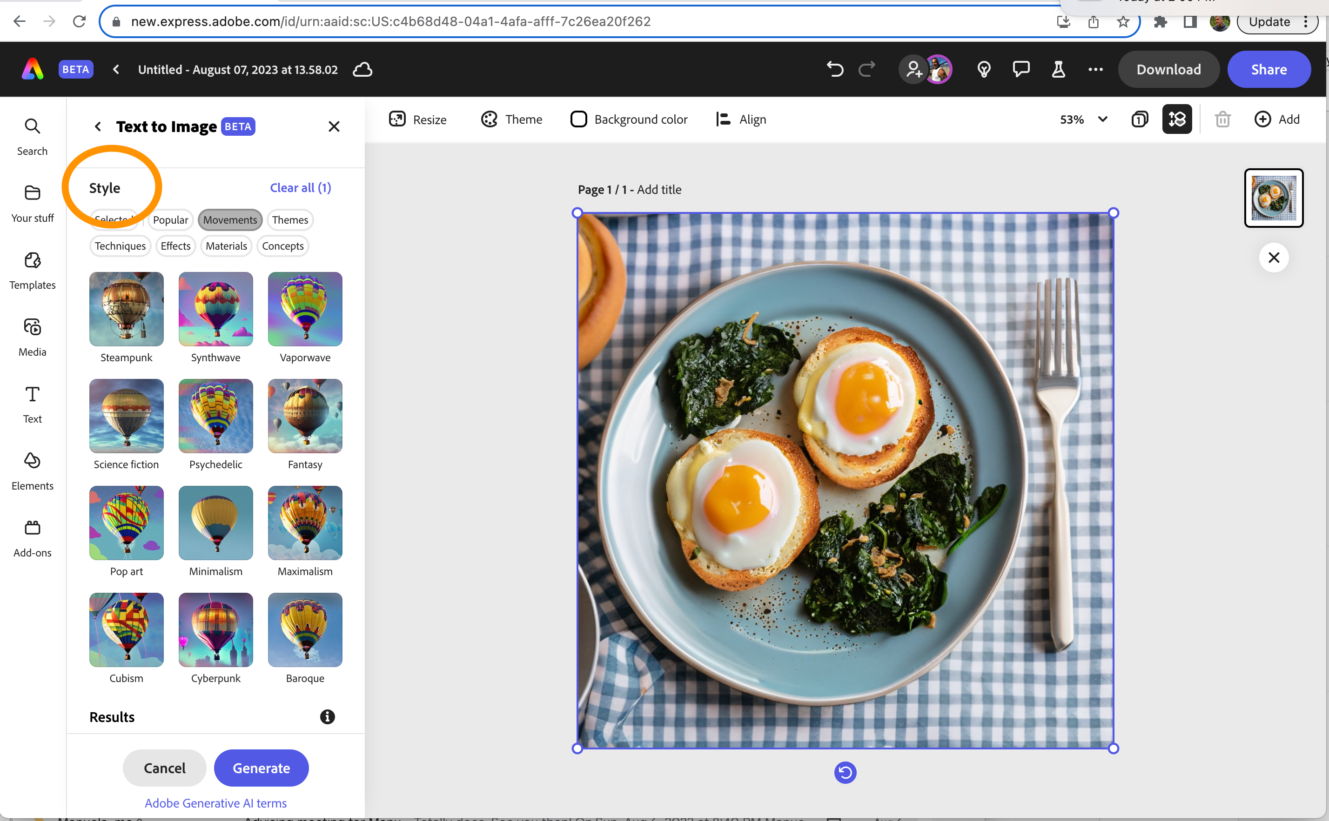Click the Generate button
The image size is (1329, 821).
click(261, 768)
